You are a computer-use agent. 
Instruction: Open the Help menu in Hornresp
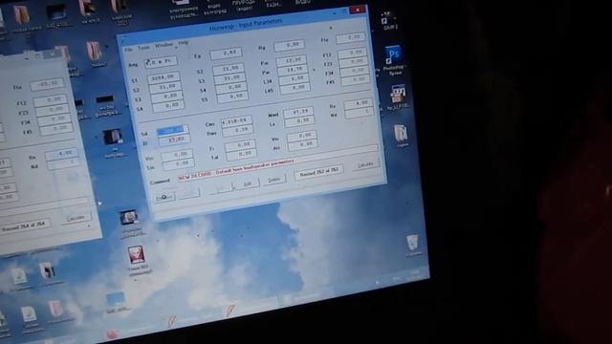tap(183, 42)
